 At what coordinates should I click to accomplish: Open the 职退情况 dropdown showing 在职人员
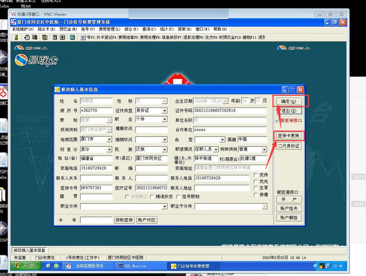point(216,150)
